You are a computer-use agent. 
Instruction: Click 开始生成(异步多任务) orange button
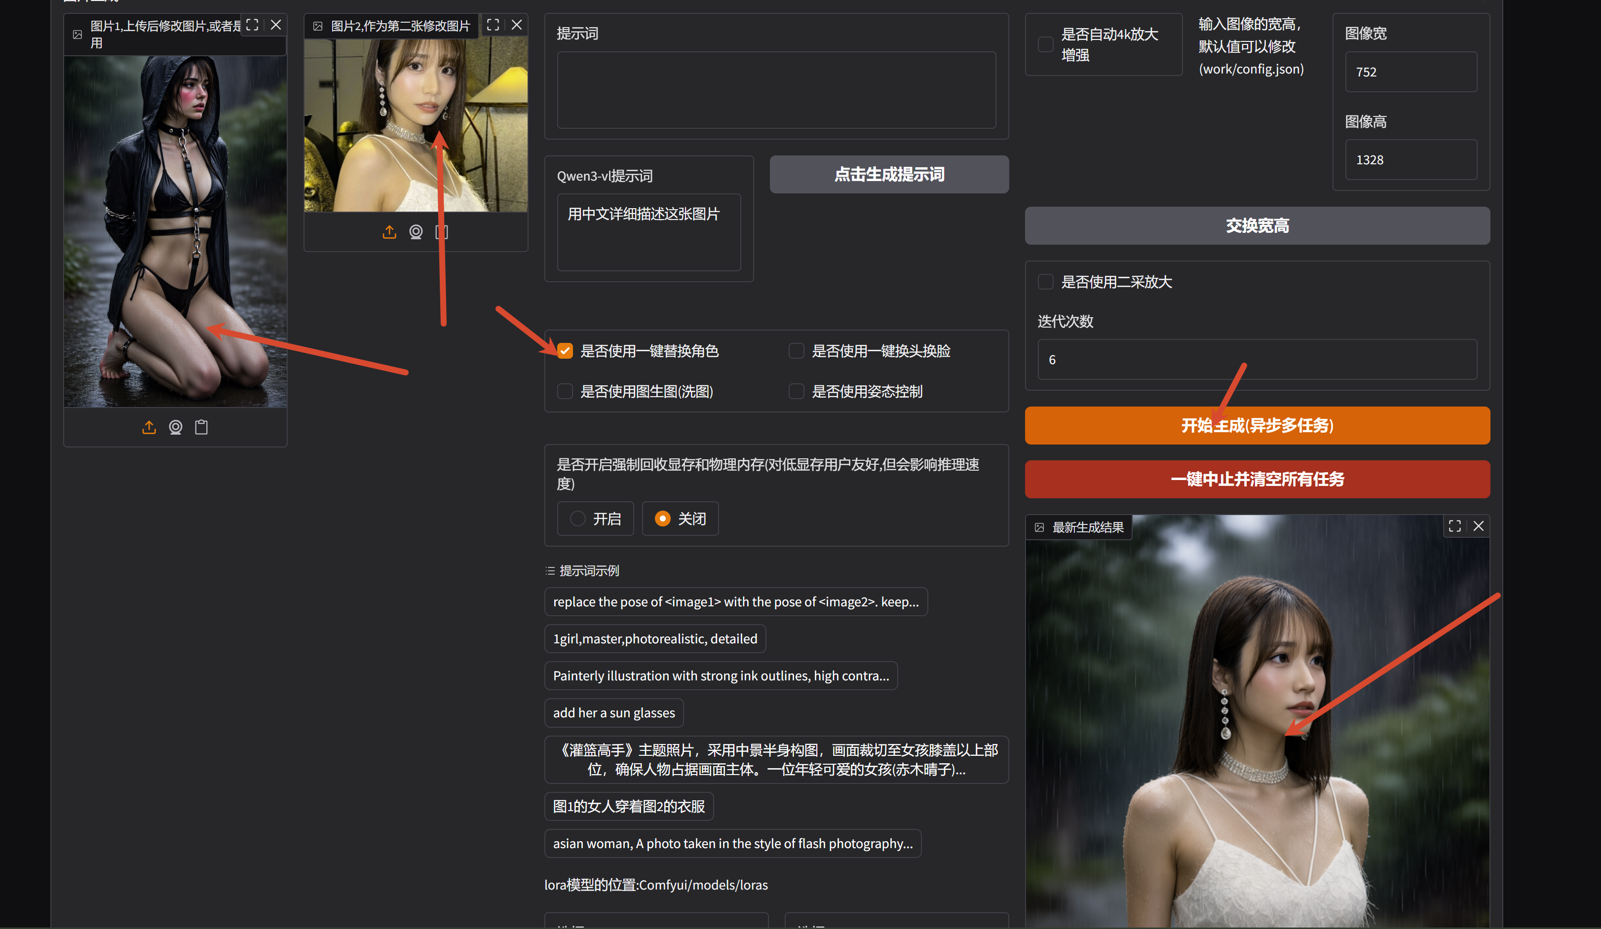[x=1257, y=425]
